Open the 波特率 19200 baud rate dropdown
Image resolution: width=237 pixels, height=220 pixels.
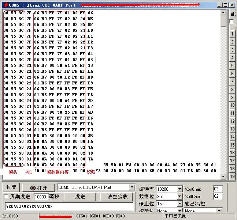coord(179,189)
